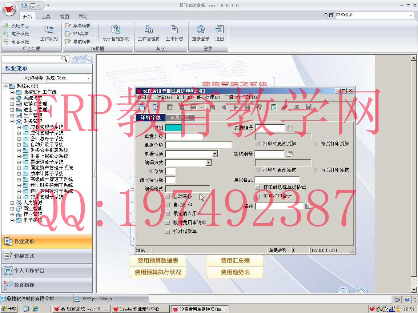Click the 工作日志 icon
Screen dimensions: 418x313
174,33
